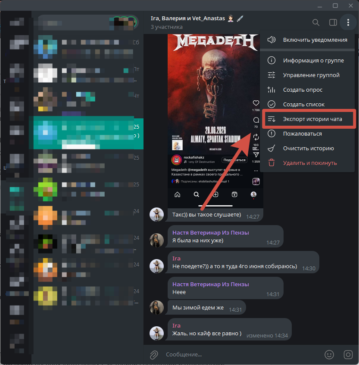Choose 'Создать список' in the menu

pos(307,105)
